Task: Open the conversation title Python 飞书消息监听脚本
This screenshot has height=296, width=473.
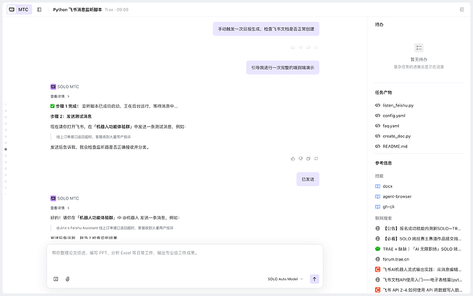Action: point(77,10)
